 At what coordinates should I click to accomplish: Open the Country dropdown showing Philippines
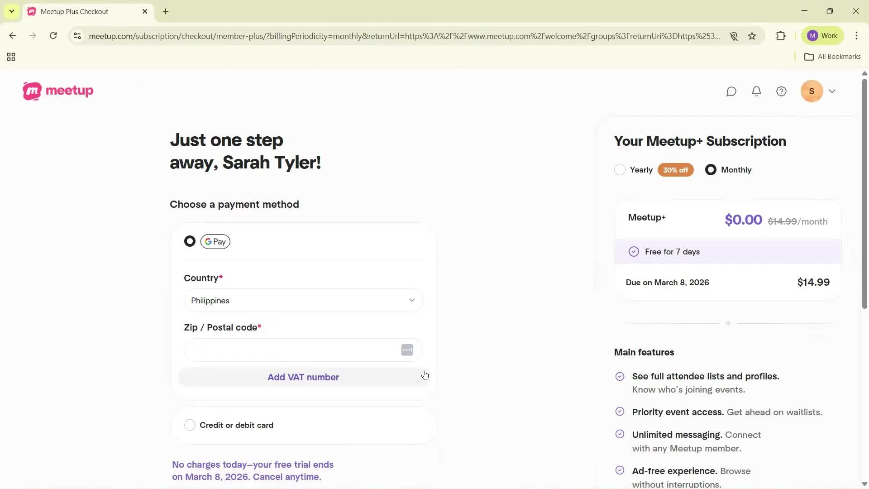click(x=303, y=300)
